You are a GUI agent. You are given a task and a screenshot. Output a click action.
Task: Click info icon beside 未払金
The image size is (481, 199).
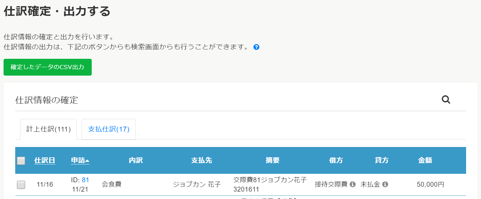pos(385,184)
